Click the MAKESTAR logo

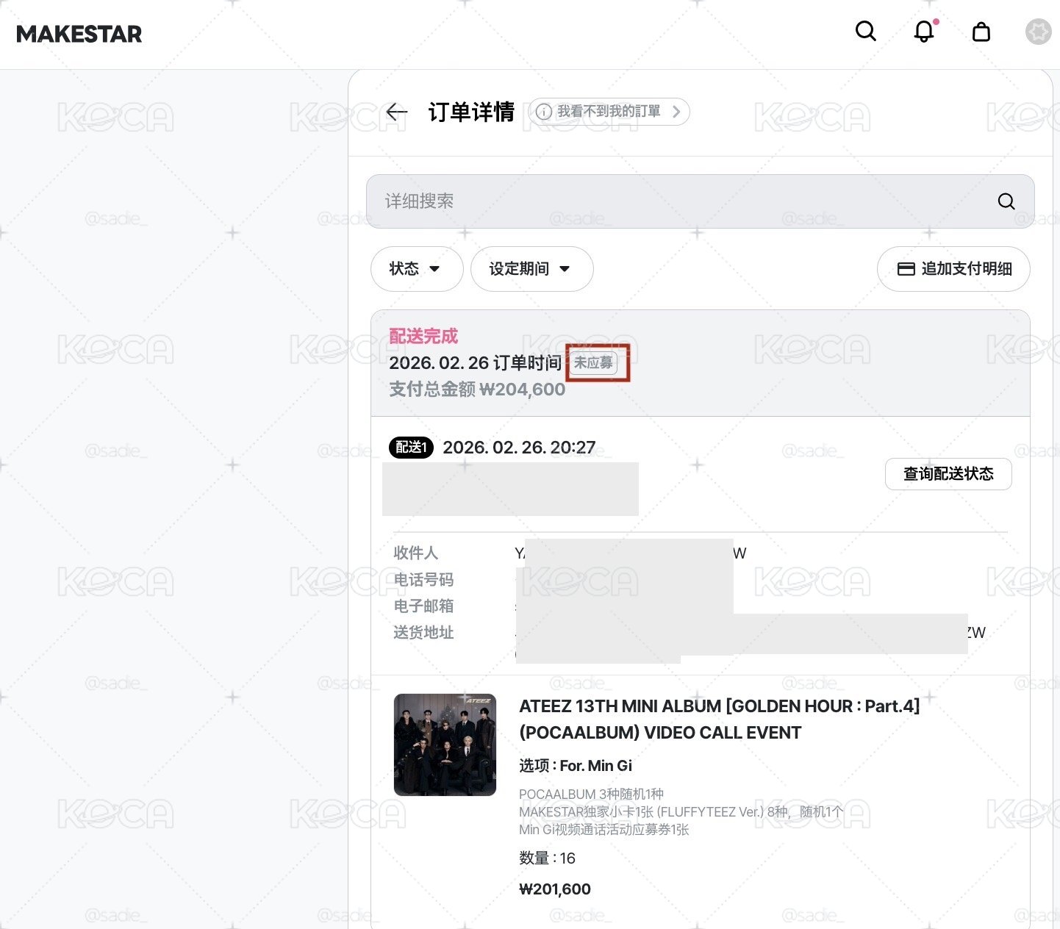point(79,34)
